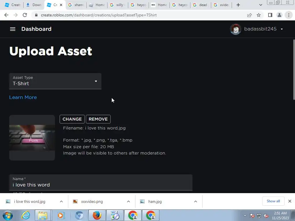The width and height of the screenshot is (295, 221).
Task: Switch to the xhams Google tab
Action: [76, 5]
